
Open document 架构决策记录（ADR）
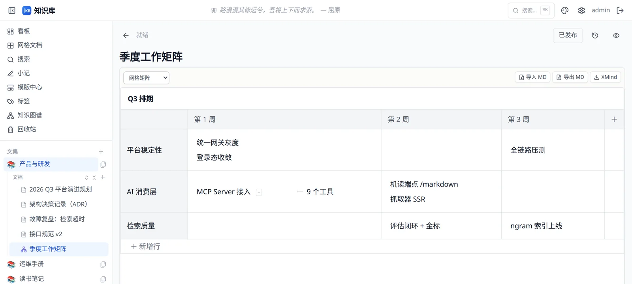coord(58,204)
